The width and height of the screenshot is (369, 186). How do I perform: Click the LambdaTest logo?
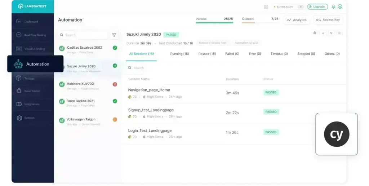click(x=32, y=6)
